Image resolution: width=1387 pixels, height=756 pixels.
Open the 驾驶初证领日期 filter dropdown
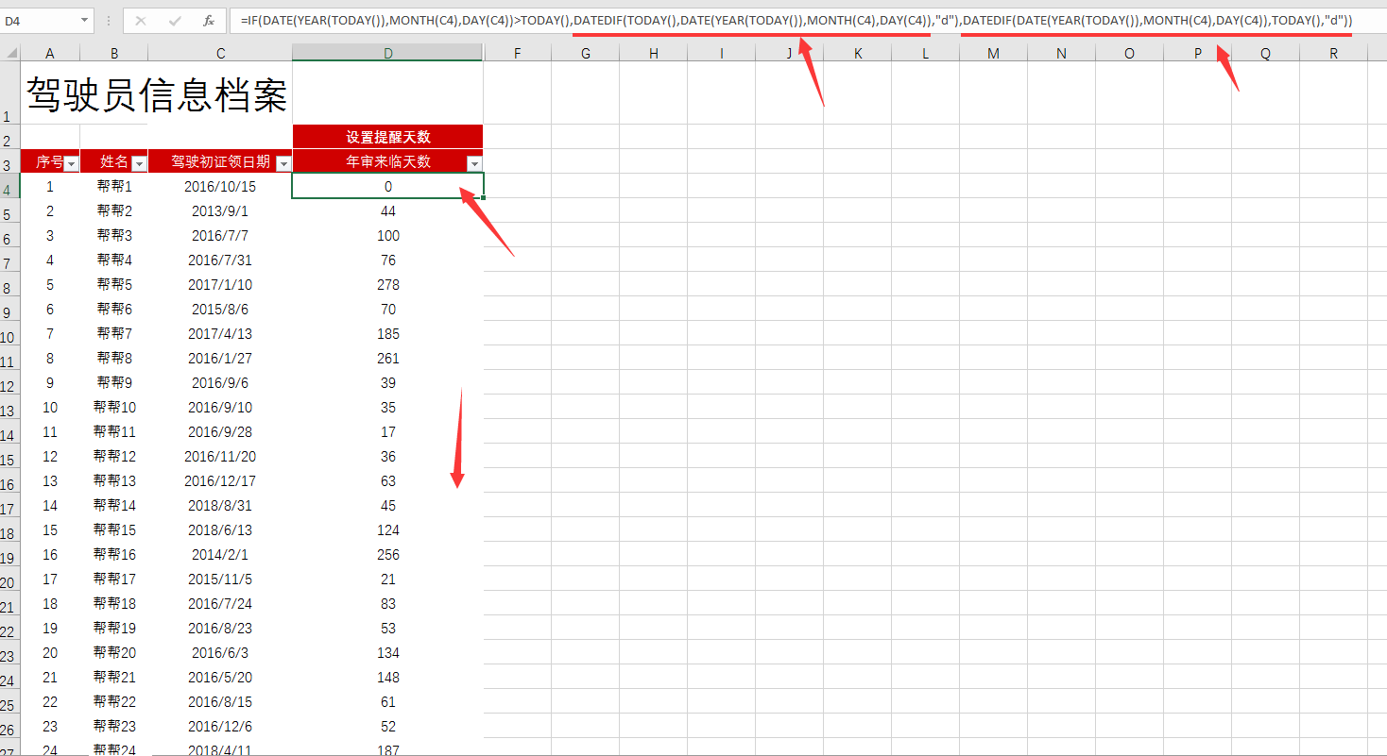283,163
